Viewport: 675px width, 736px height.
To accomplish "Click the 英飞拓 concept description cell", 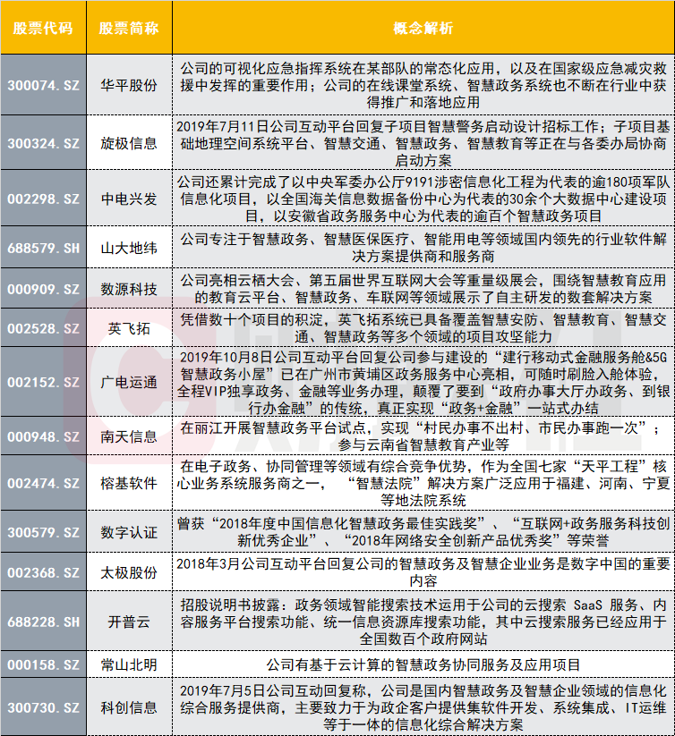I will [423, 328].
